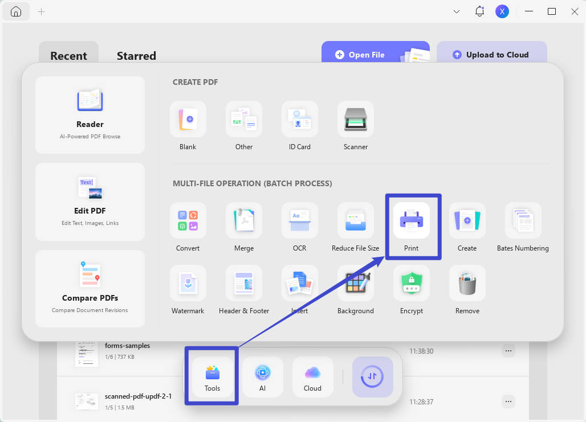Open more options for forms-samples file
Image resolution: width=586 pixels, height=422 pixels.
pos(508,351)
